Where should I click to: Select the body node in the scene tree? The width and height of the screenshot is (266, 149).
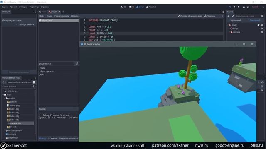(x=235, y=29)
